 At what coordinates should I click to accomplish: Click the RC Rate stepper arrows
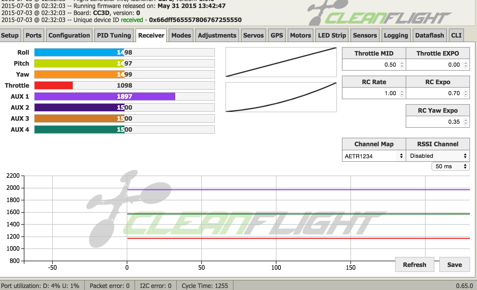402,93
